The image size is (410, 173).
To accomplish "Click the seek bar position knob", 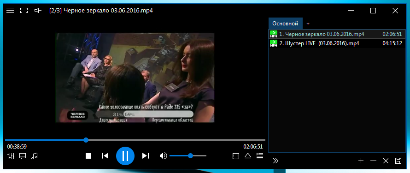I will 86,140.
